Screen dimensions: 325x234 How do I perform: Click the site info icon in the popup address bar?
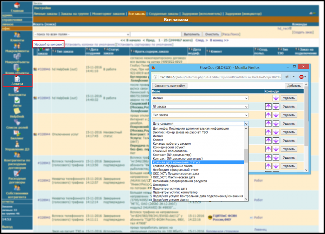click(155, 77)
